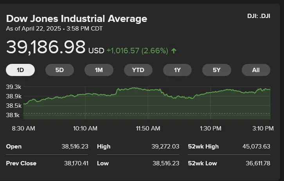Show the 1M price history
284x181 pixels.
tap(99, 70)
